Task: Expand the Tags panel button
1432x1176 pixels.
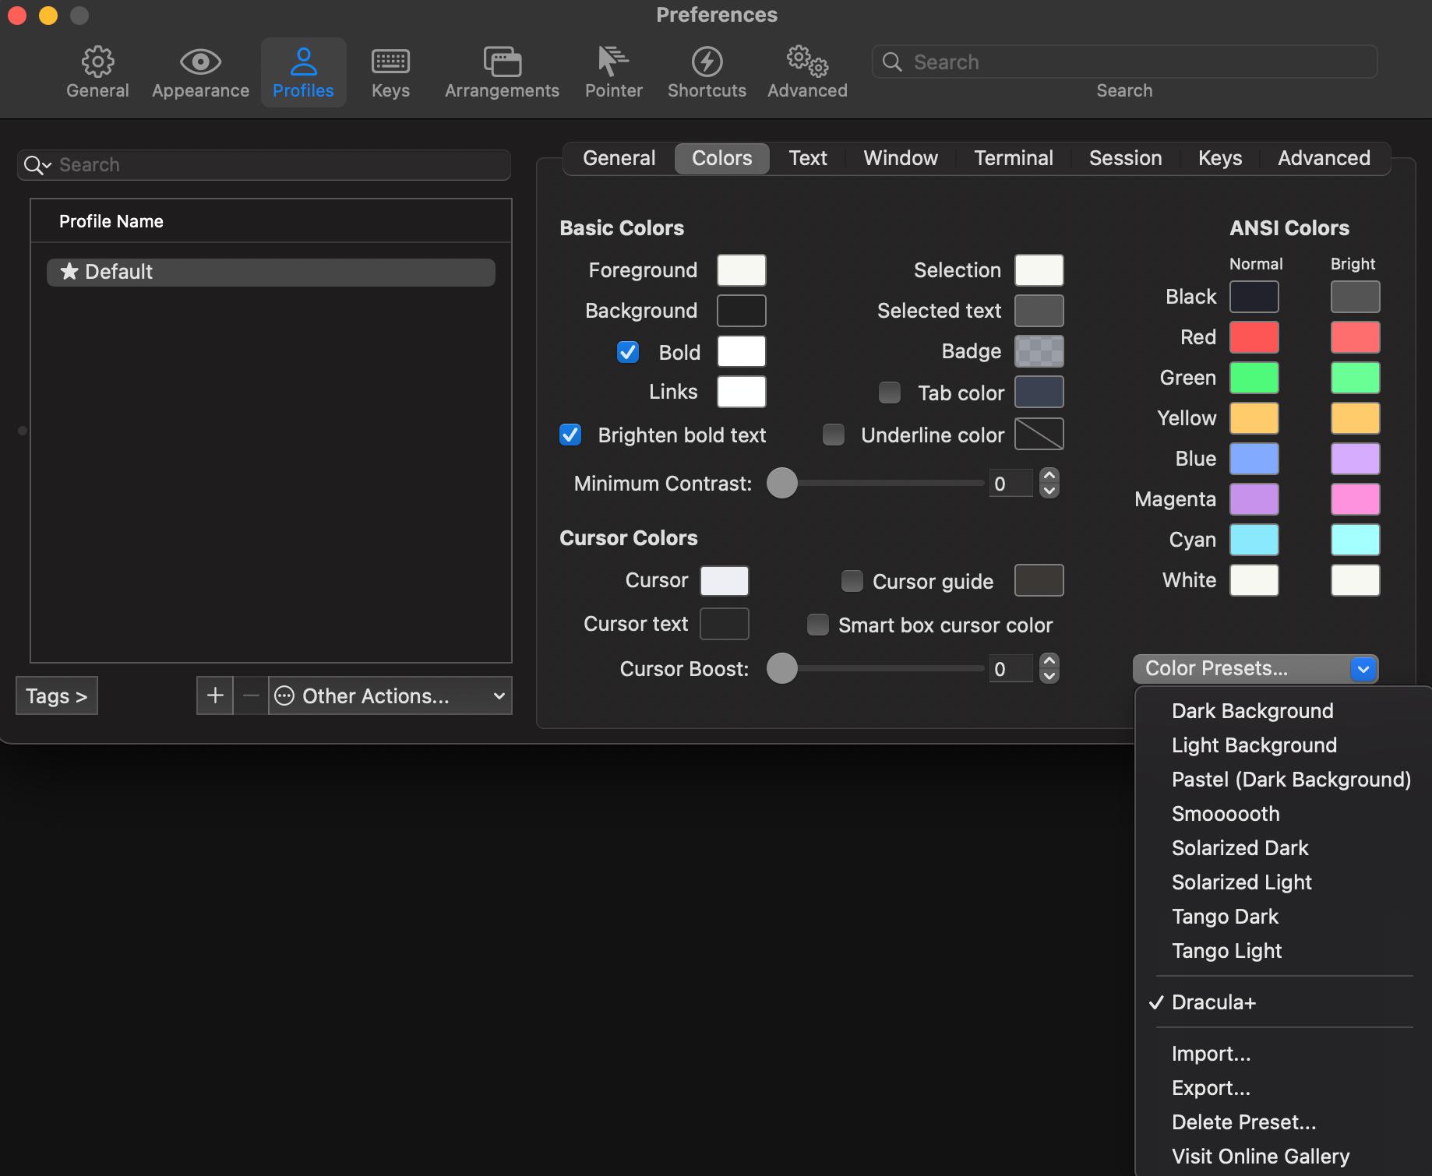Action: coord(57,695)
